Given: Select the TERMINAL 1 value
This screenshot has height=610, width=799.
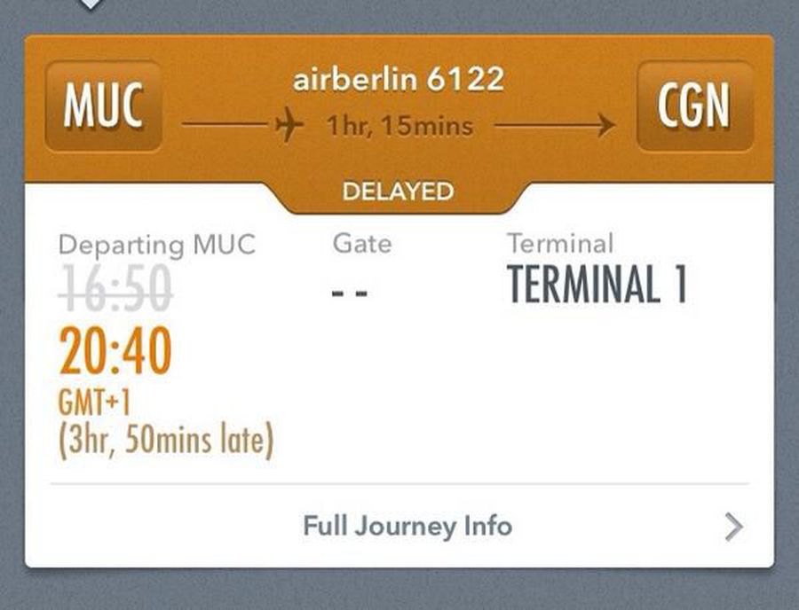Looking at the screenshot, I should tap(597, 285).
